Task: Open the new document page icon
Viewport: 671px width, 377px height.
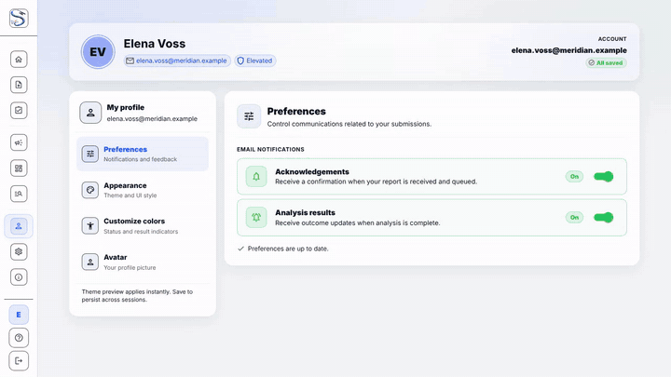Action: [x=19, y=85]
